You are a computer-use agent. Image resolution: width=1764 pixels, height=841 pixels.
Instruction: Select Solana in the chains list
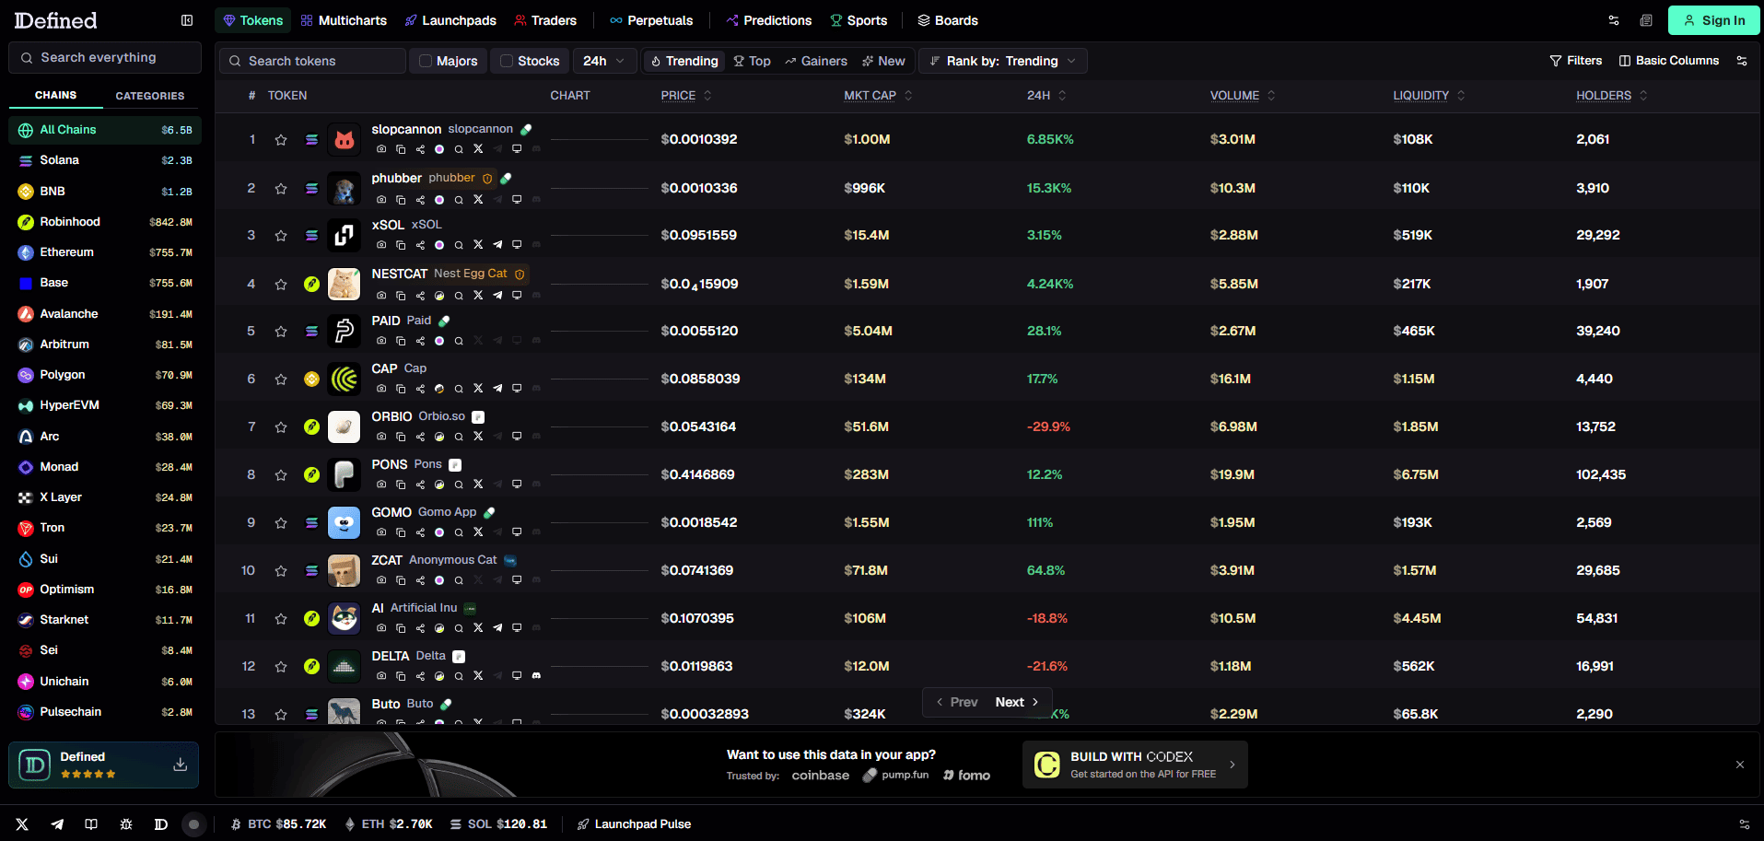pos(105,160)
